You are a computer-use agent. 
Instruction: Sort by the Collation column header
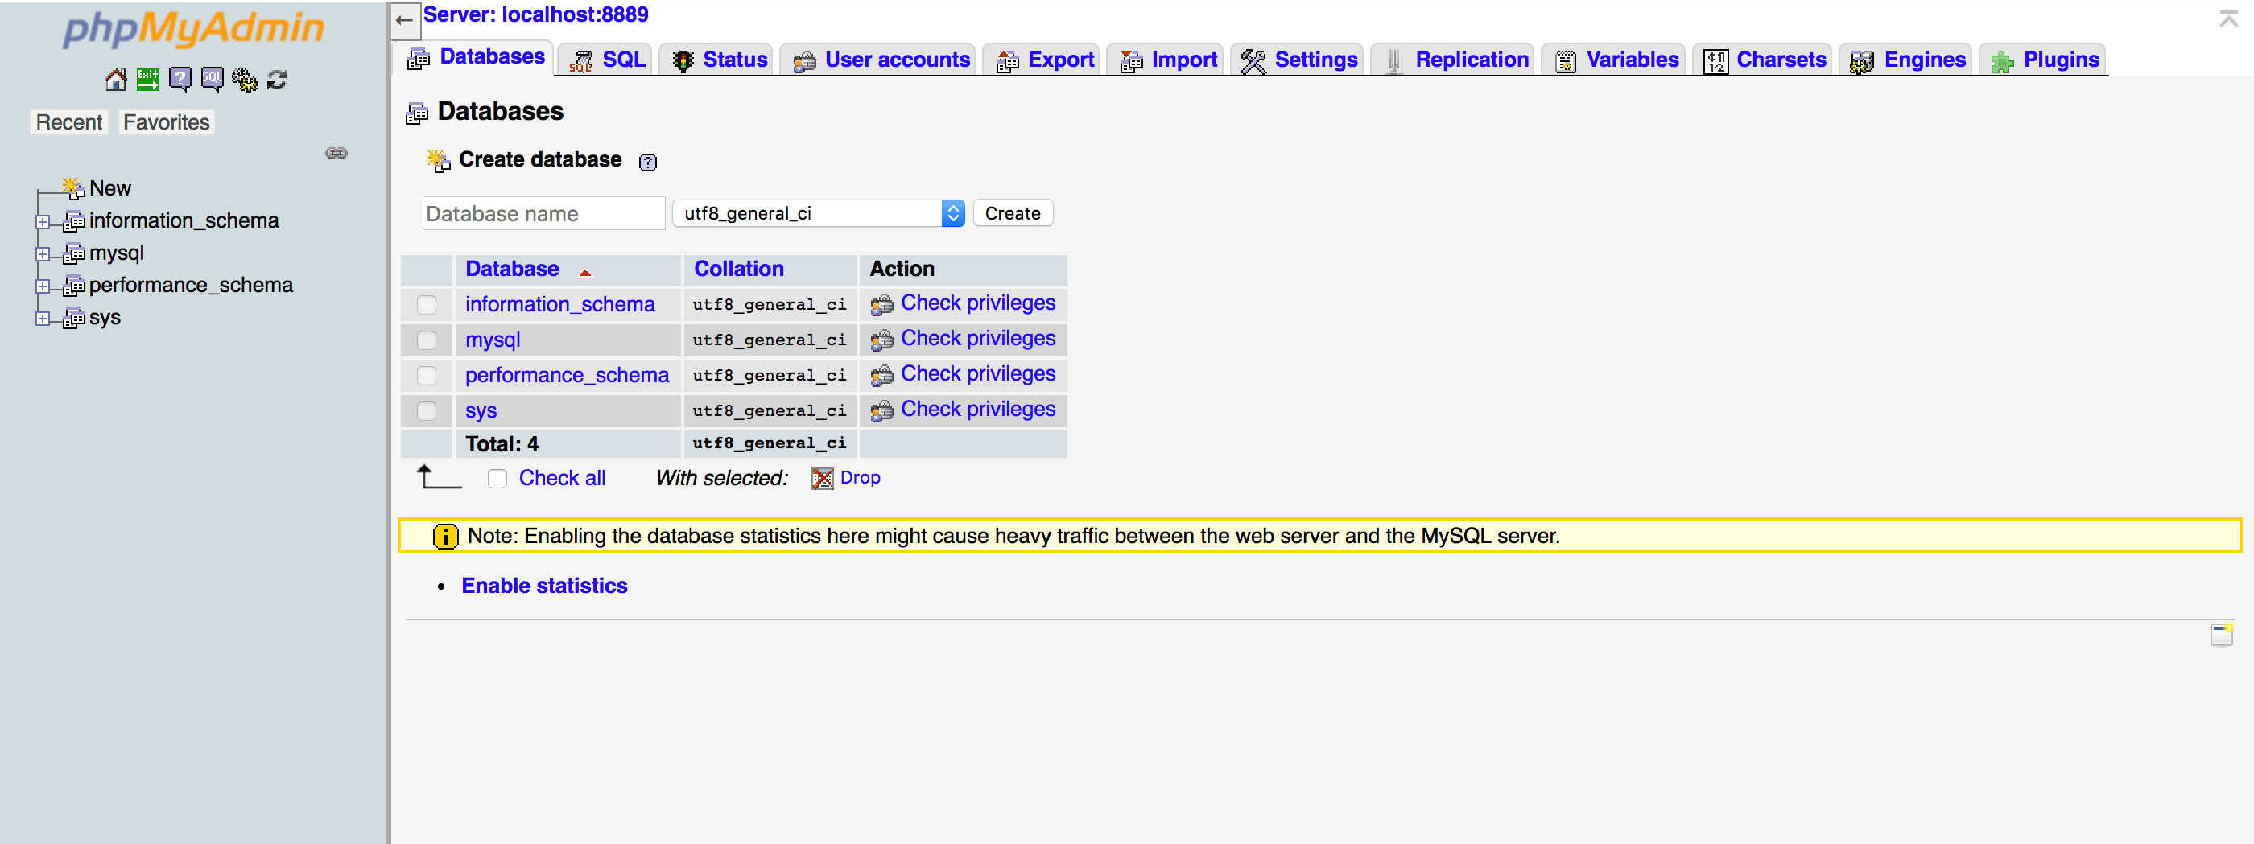pos(738,269)
